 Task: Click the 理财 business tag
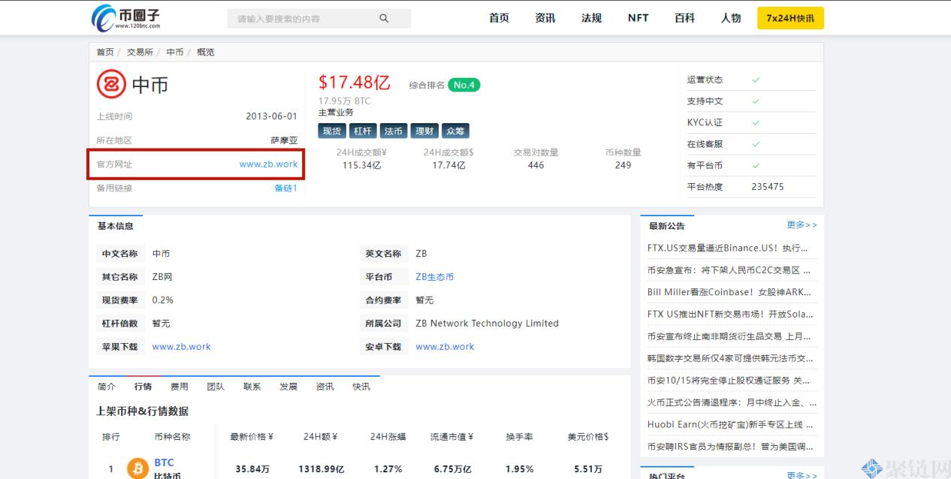[x=424, y=131]
